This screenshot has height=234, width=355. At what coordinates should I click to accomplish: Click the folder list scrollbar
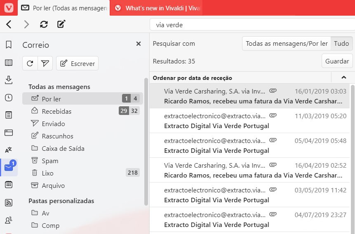(146, 142)
